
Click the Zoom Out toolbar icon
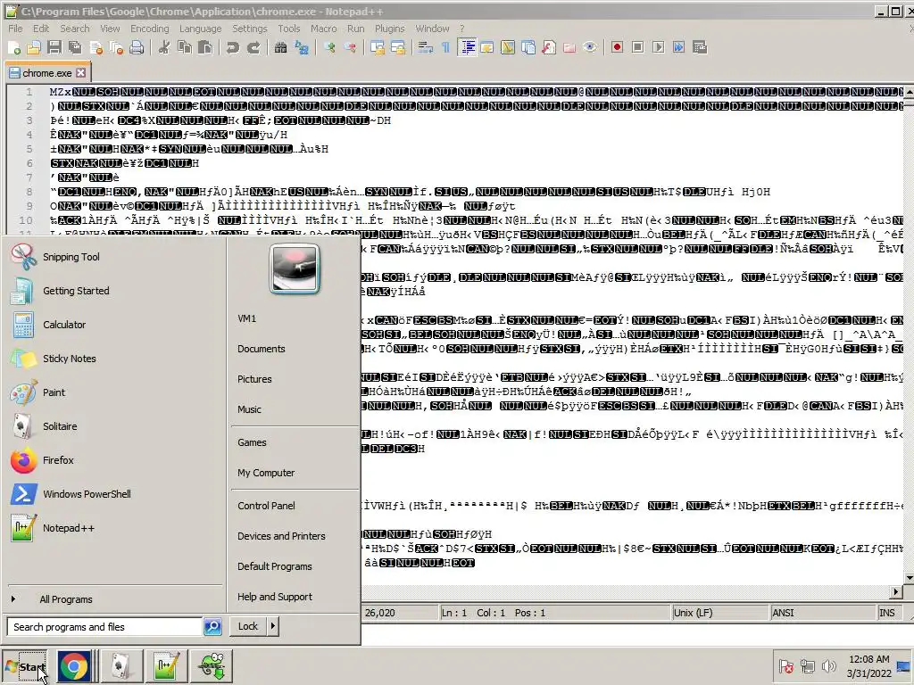(x=350, y=48)
